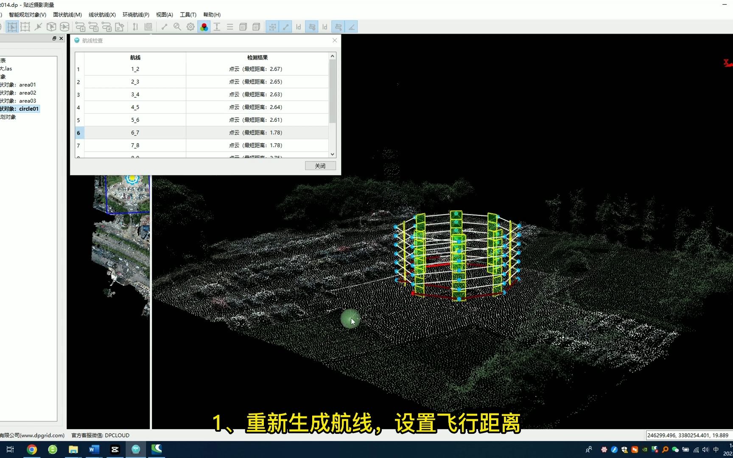
Task: Toggle the angle display button
Action: pyautogui.click(x=351, y=27)
